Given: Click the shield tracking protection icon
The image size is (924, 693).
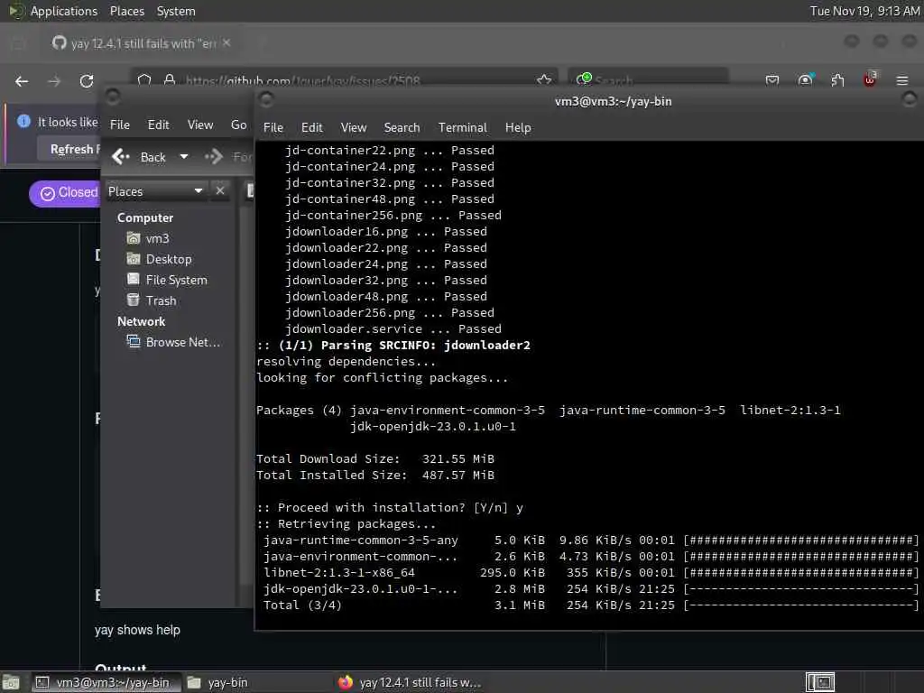Looking at the screenshot, I should coord(144,80).
